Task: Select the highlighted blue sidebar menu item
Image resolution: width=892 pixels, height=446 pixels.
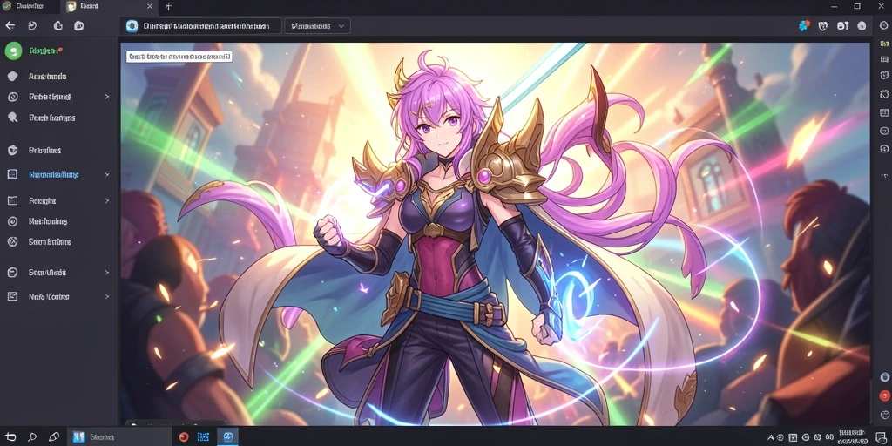Action: pos(58,174)
